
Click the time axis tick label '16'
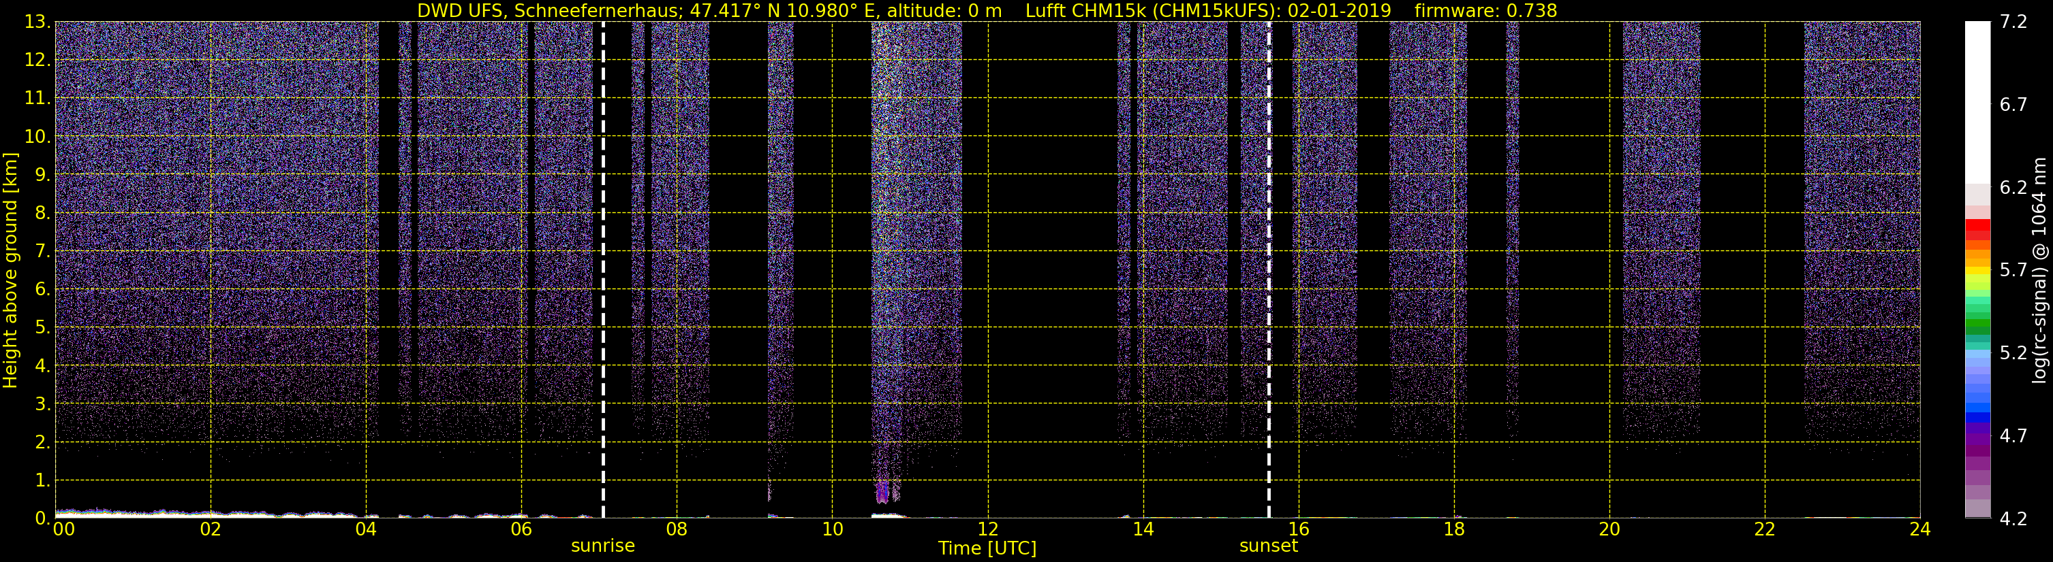[x=1298, y=529]
